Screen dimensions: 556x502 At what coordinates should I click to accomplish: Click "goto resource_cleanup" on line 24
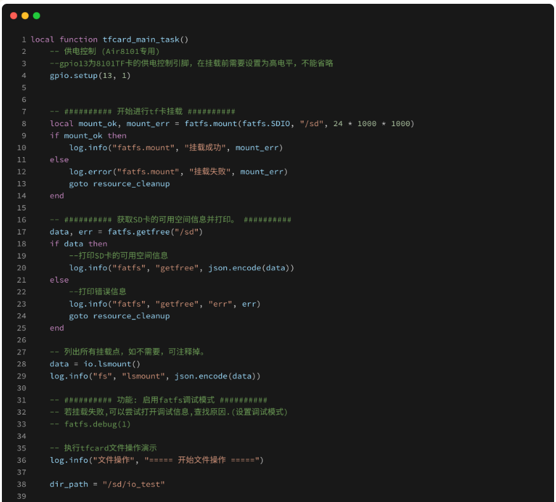coord(119,316)
